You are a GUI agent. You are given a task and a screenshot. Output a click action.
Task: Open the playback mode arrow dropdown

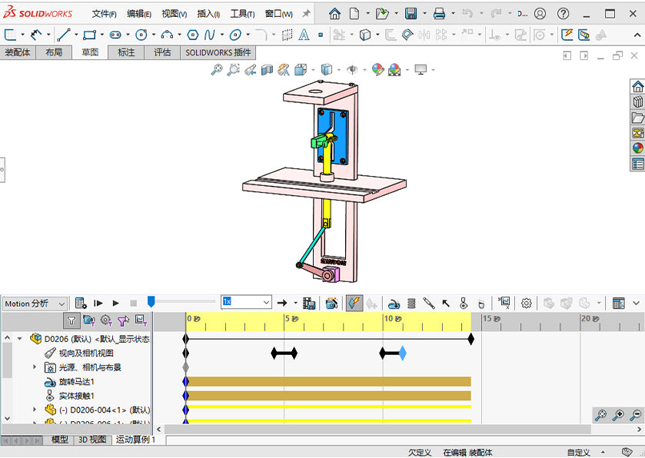[296, 303]
